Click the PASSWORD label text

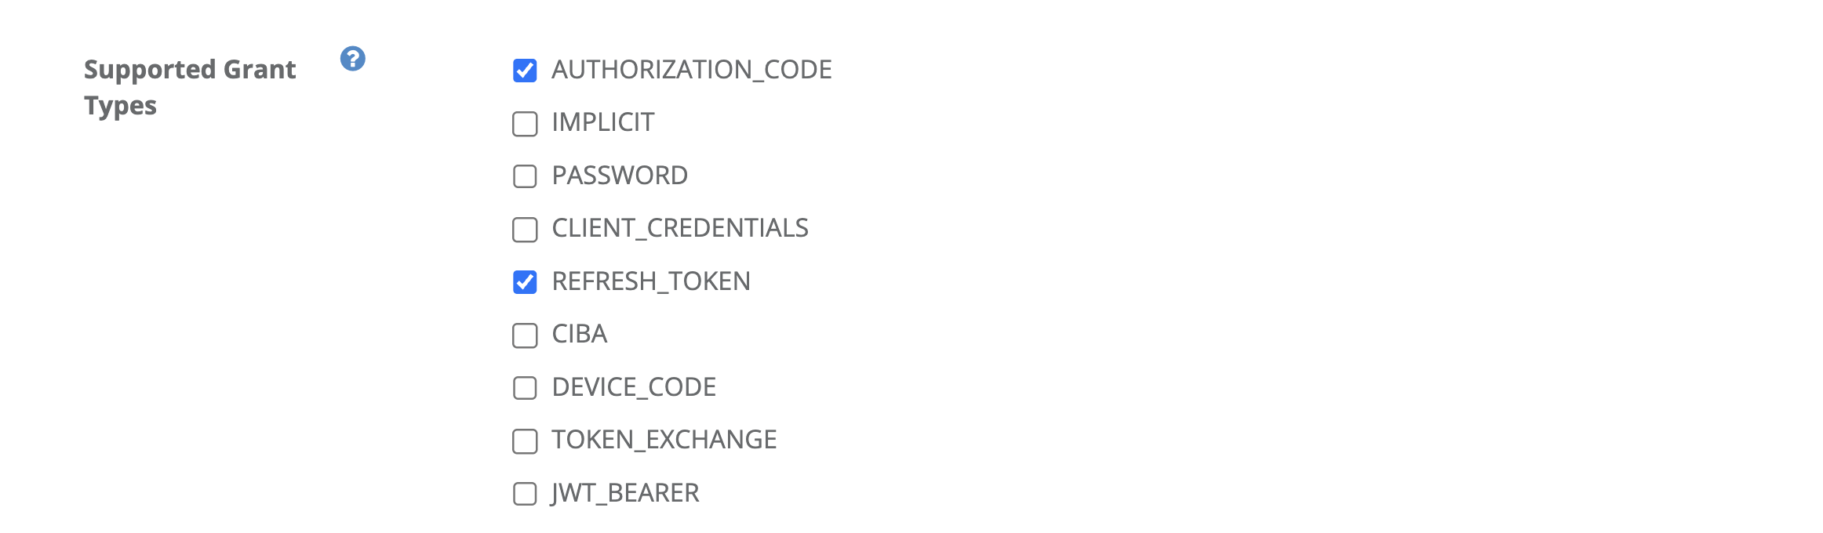pos(620,176)
